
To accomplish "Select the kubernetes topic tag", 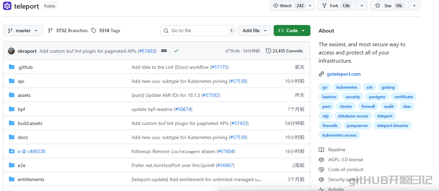I will pyautogui.click(x=347, y=87).
